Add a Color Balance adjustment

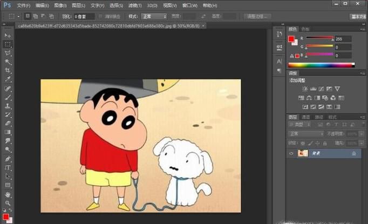[309, 98]
